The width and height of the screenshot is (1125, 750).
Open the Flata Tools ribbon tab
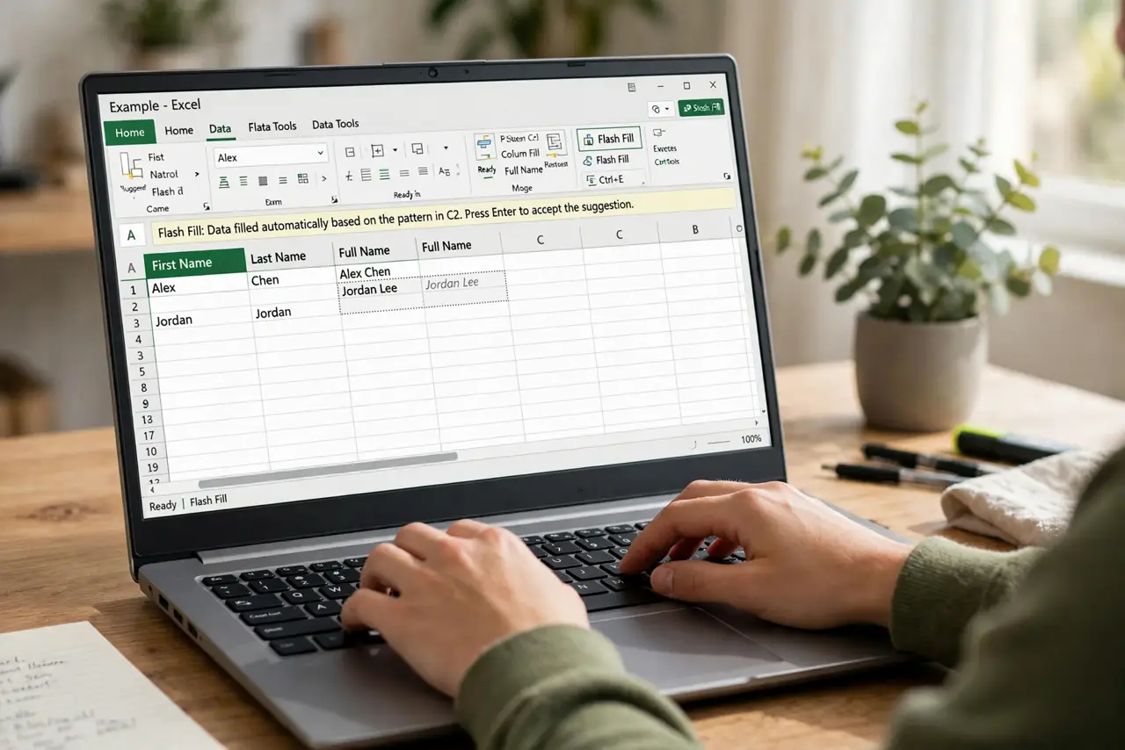tap(272, 126)
